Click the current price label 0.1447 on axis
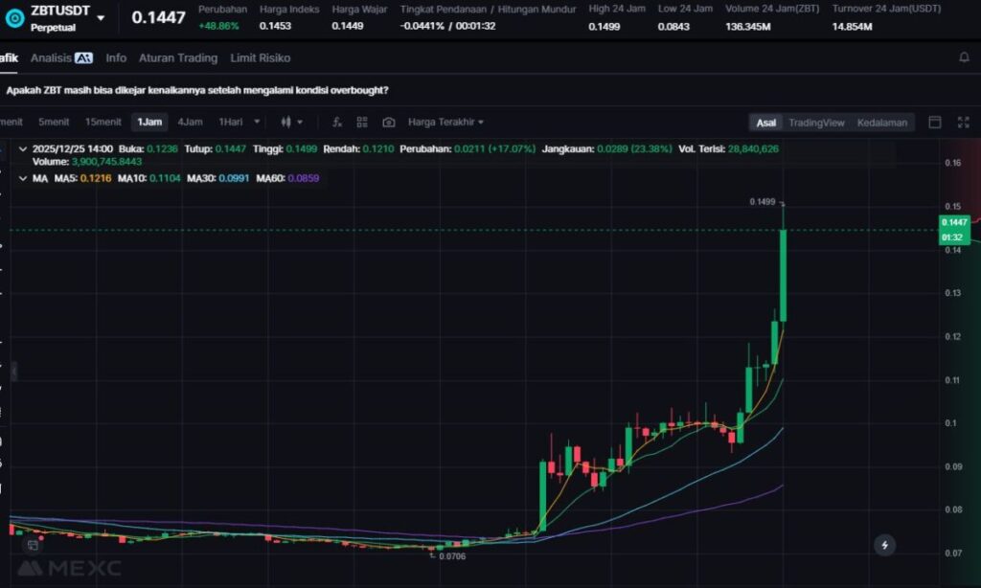Image resolution: width=981 pixels, height=588 pixels. (x=952, y=222)
